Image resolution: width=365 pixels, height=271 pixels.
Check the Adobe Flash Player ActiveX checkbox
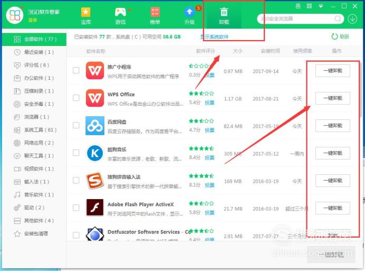(76, 208)
